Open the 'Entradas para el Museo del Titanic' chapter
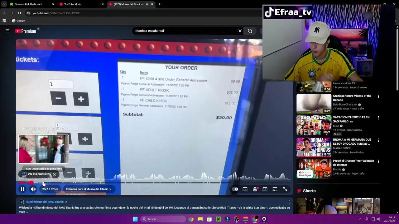This screenshot has width=399, height=224. click(89, 189)
